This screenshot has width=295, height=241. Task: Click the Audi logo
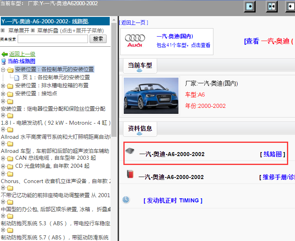(x=135, y=41)
